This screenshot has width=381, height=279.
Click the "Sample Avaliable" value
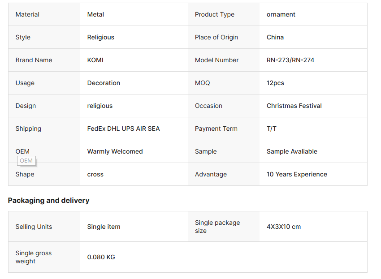(x=292, y=151)
